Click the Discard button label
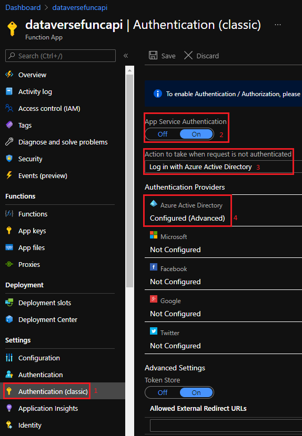The image size is (302, 436). 207,56
